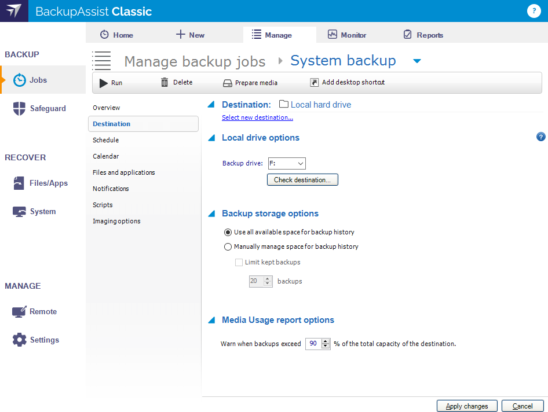Open the Files and applications page

[124, 172]
